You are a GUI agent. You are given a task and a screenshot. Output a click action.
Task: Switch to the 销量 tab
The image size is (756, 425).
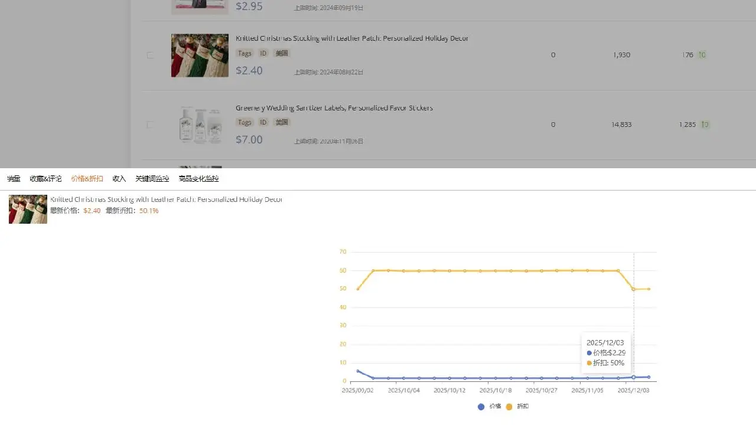12,178
